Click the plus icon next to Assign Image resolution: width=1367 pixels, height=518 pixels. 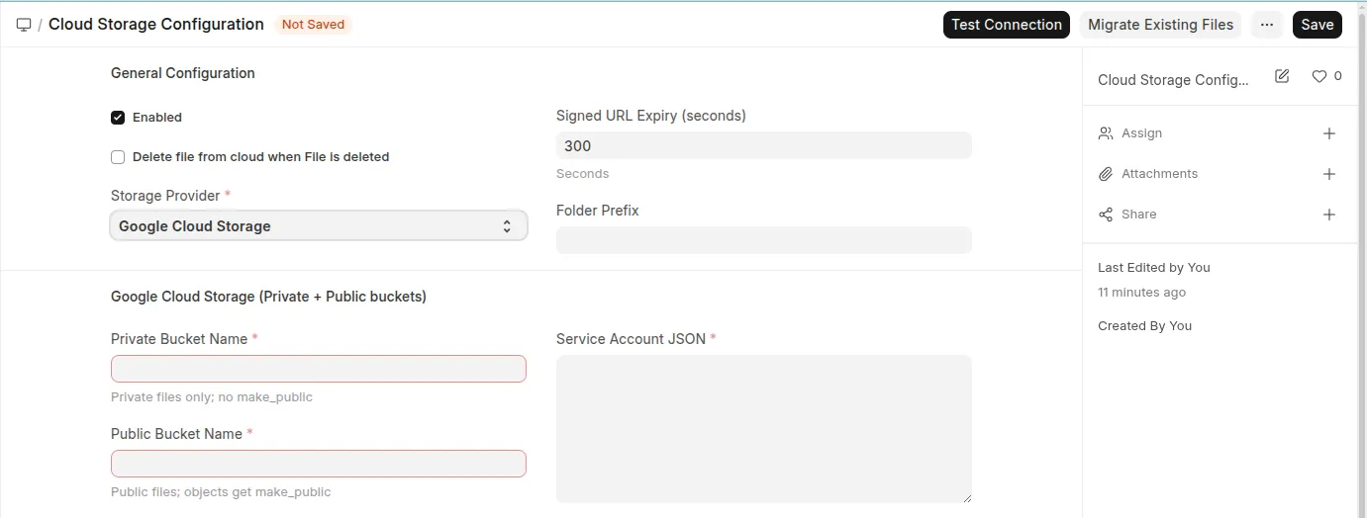click(1329, 133)
